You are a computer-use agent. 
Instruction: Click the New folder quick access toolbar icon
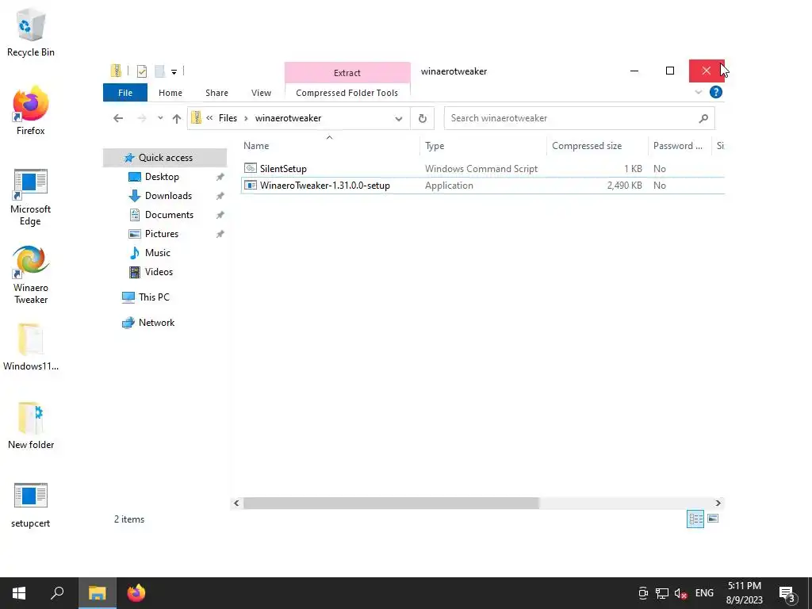159,71
